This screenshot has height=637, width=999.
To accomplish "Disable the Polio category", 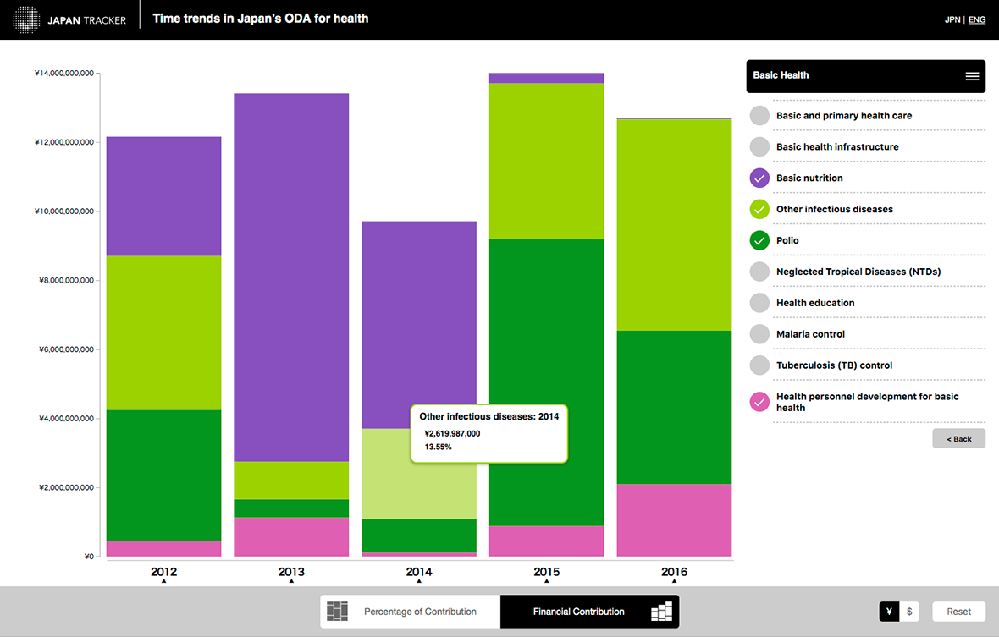I will coord(759,241).
